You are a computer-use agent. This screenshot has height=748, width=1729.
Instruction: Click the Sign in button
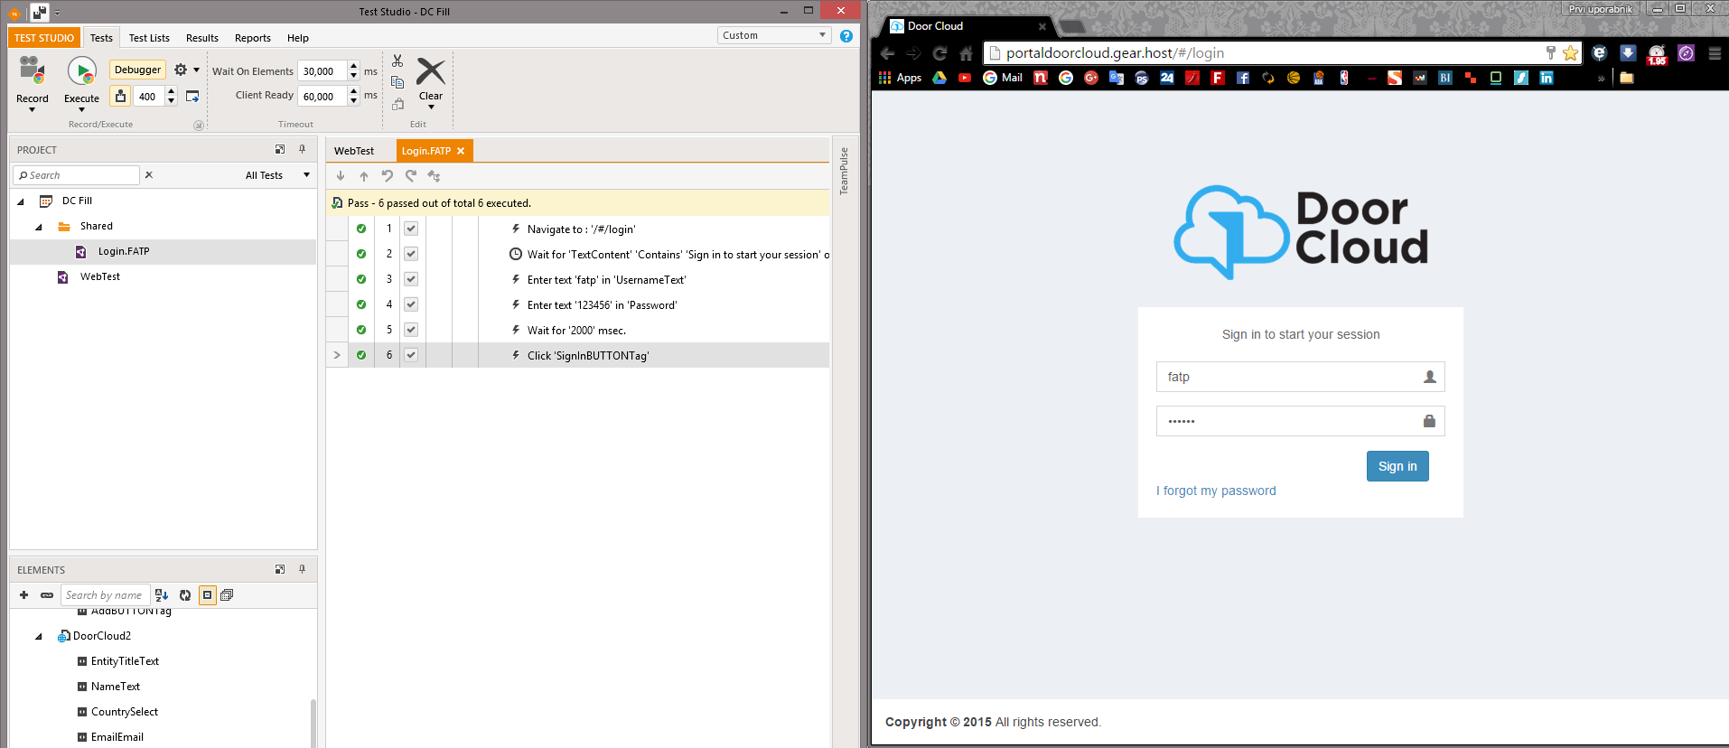point(1397,466)
